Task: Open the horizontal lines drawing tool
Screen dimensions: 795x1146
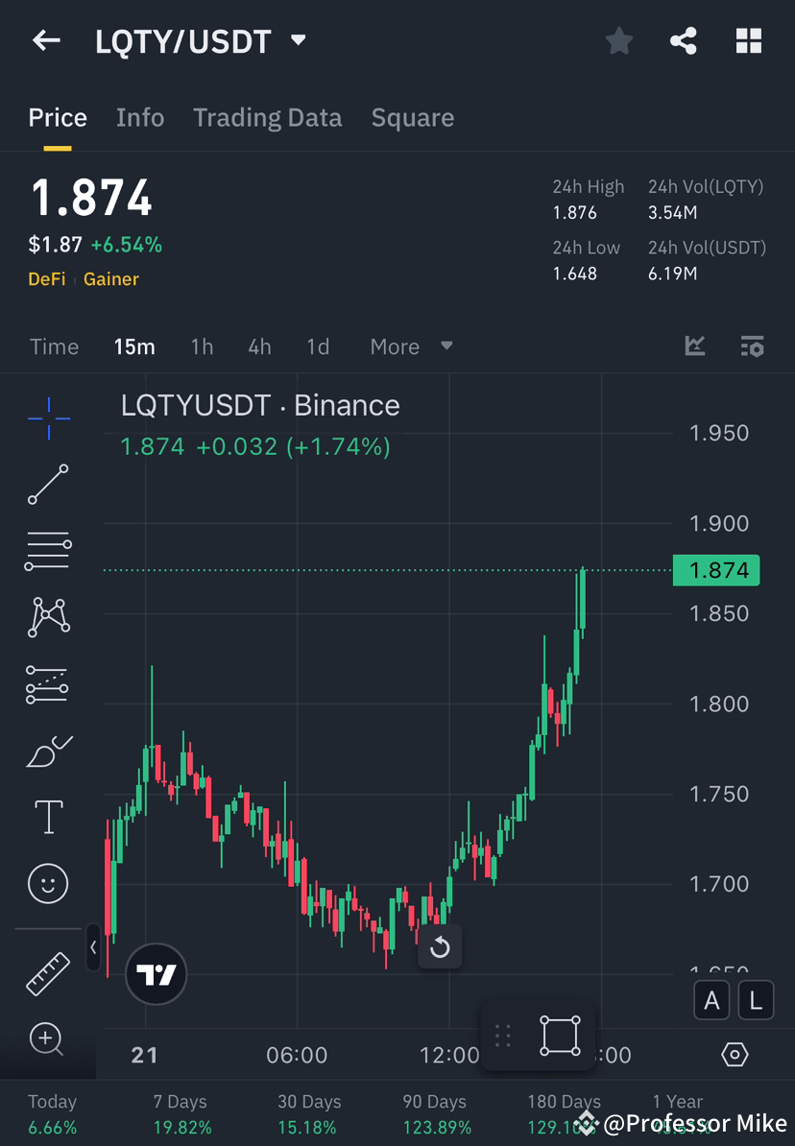Action: 48,551
